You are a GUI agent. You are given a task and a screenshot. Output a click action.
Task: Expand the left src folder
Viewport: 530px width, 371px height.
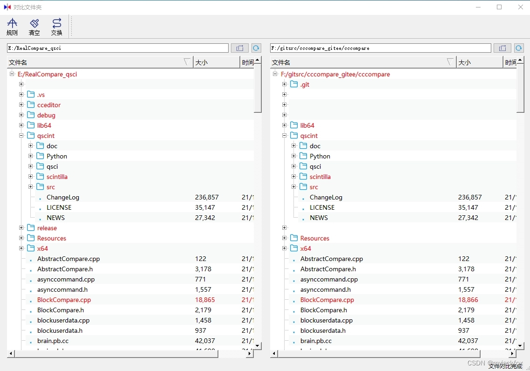click(31, 187)
